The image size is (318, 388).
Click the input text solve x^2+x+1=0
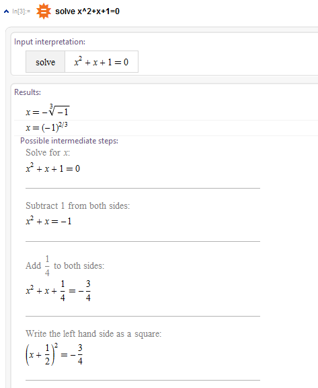(87, 11)
